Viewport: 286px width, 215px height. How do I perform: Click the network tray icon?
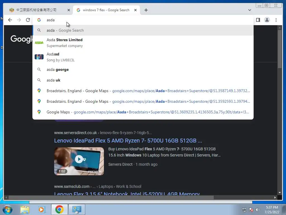(x=244, y=210)
